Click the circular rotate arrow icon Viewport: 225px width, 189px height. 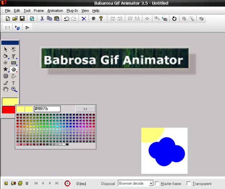(174, 19)
